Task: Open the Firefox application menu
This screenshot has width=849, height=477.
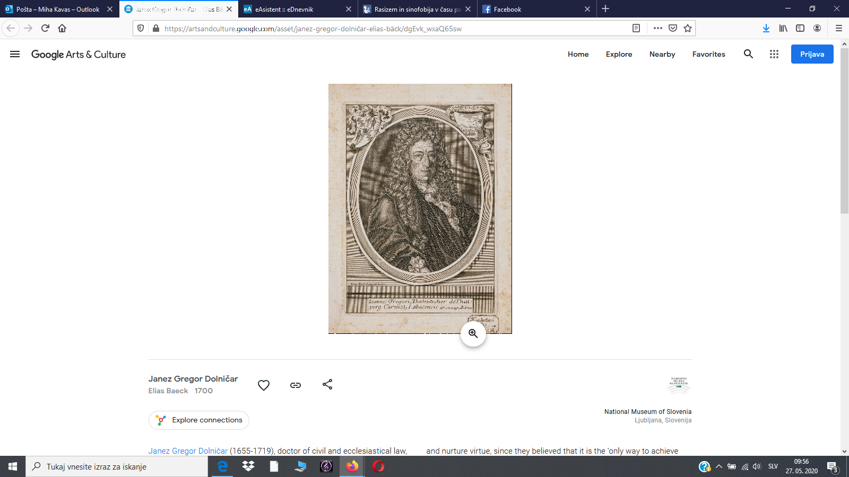Action: (x=839, y=28)
